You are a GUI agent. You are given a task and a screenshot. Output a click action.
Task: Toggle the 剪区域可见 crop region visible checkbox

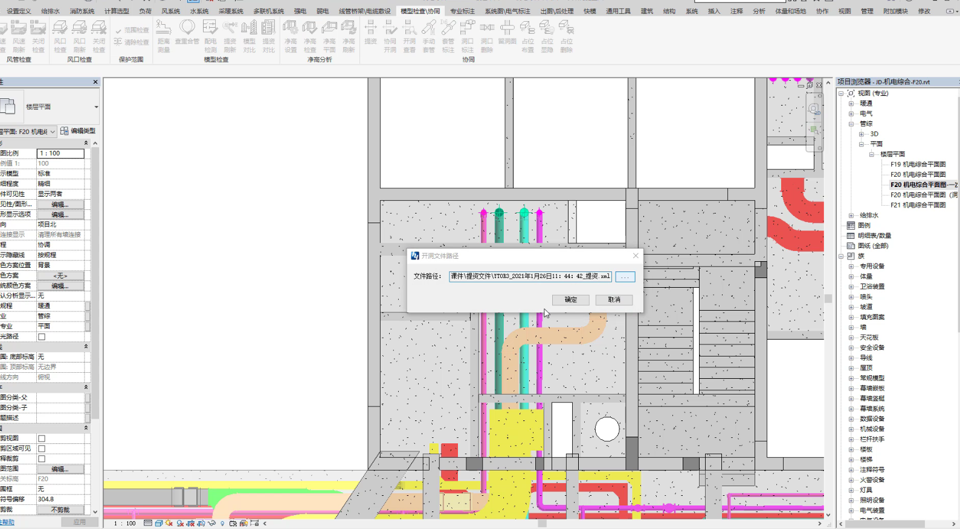(x=42, y=449)
